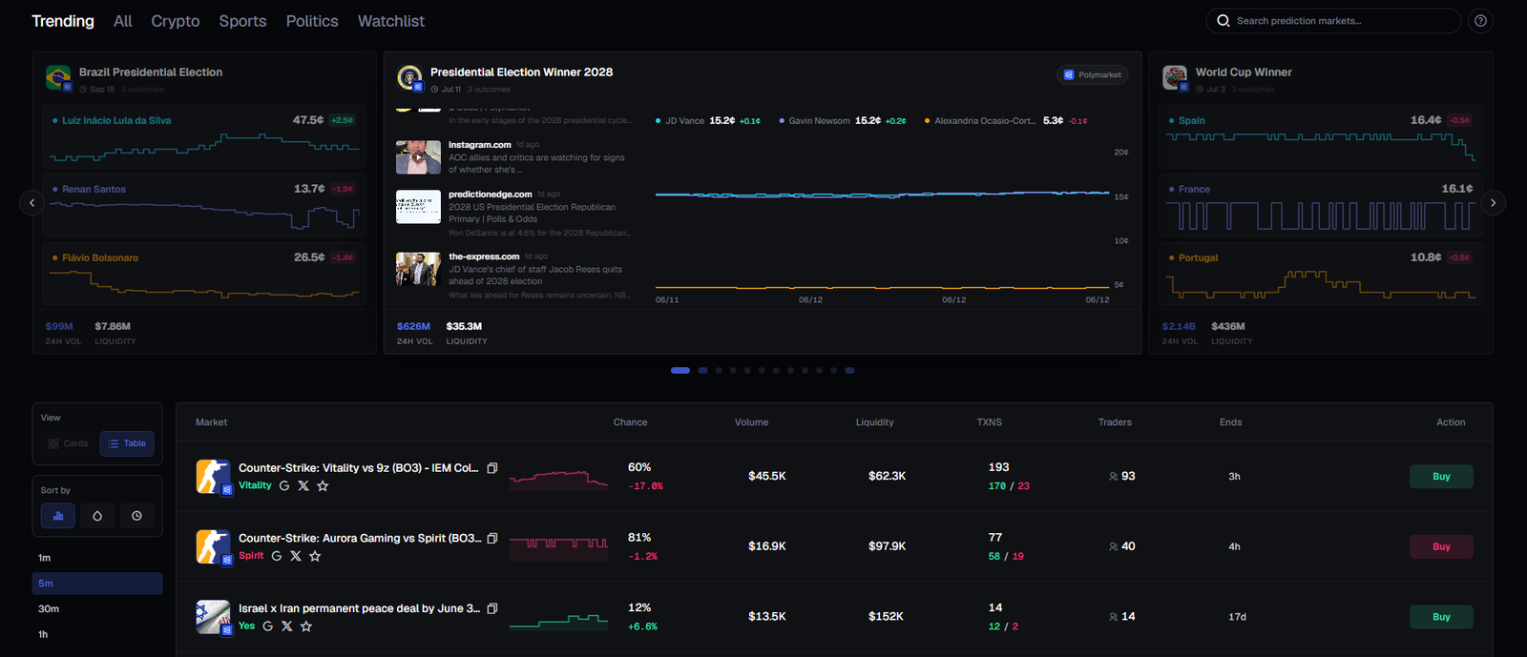Screen dimensions: 1527x657
Task: Click the Israel x Iran flag thumbnail
Action: pyautogui.click(x=214, y=617)
